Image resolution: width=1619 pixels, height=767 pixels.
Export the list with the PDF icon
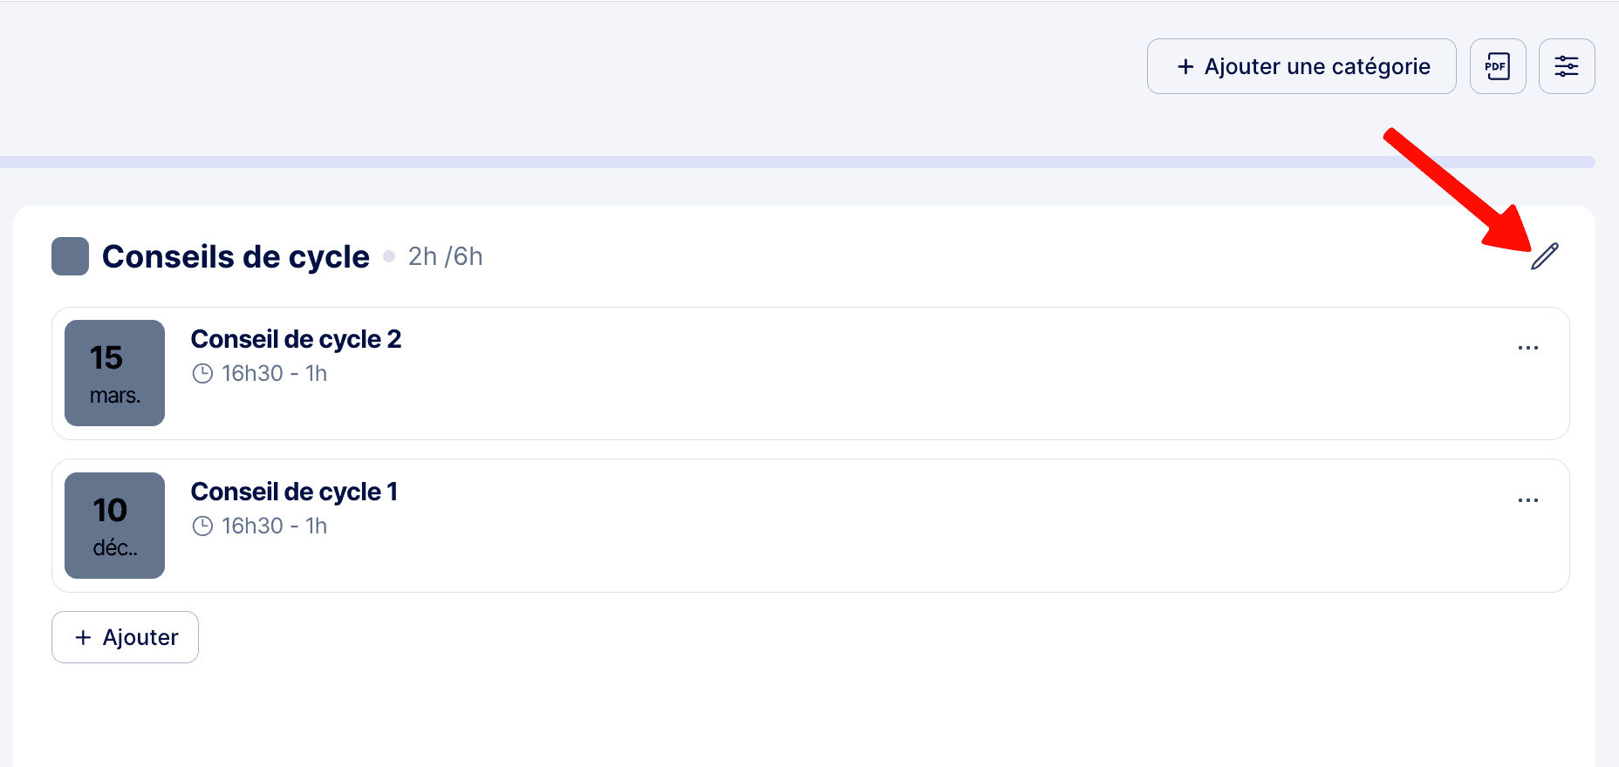pos(1497,66)
